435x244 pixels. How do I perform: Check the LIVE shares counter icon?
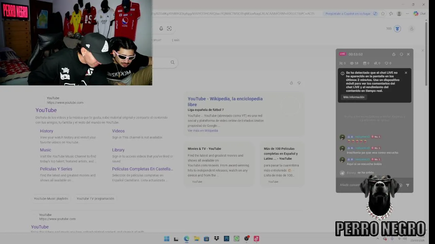375,63
